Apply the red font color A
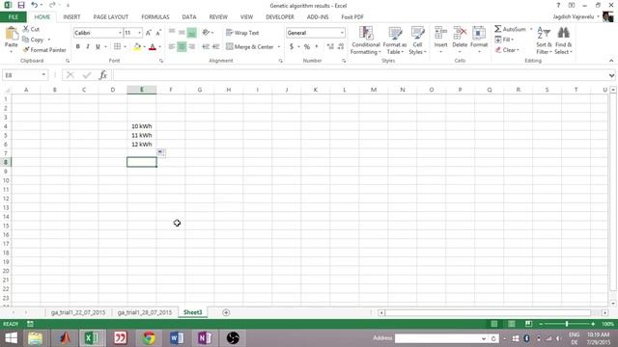Image resolution: width=618 pixels, height=347 pixels. (153, 47)
